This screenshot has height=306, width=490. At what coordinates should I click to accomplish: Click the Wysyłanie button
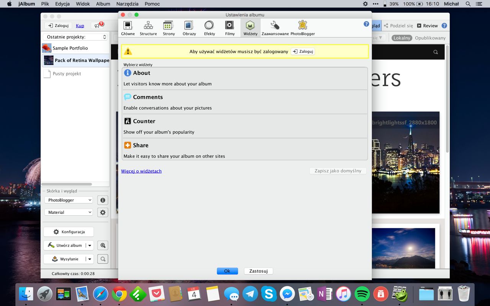pos(65,259)
